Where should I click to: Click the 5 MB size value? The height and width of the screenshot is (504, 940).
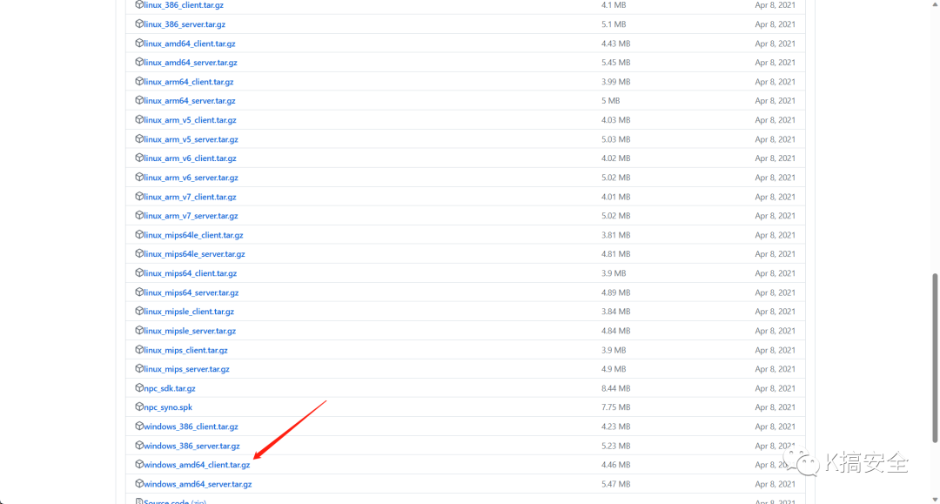611,101
